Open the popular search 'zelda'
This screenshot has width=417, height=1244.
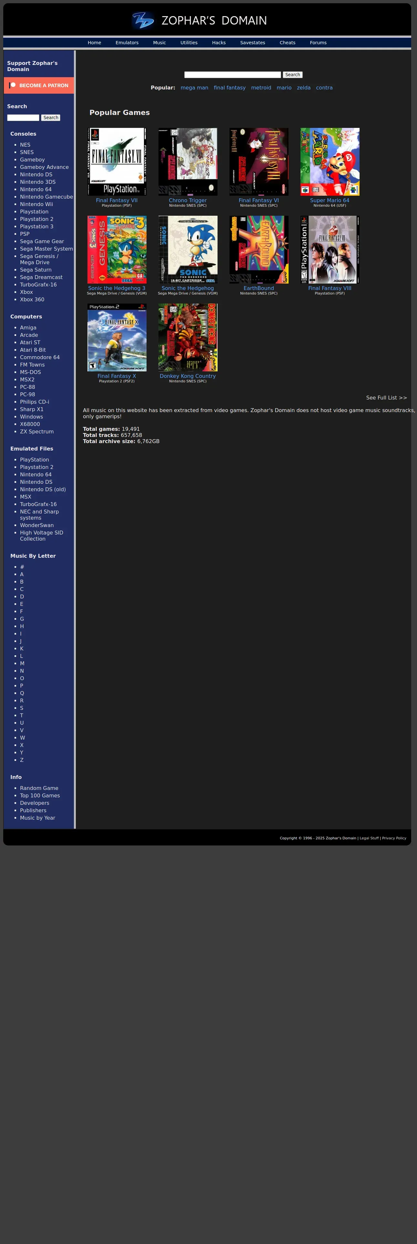point(304,88)
